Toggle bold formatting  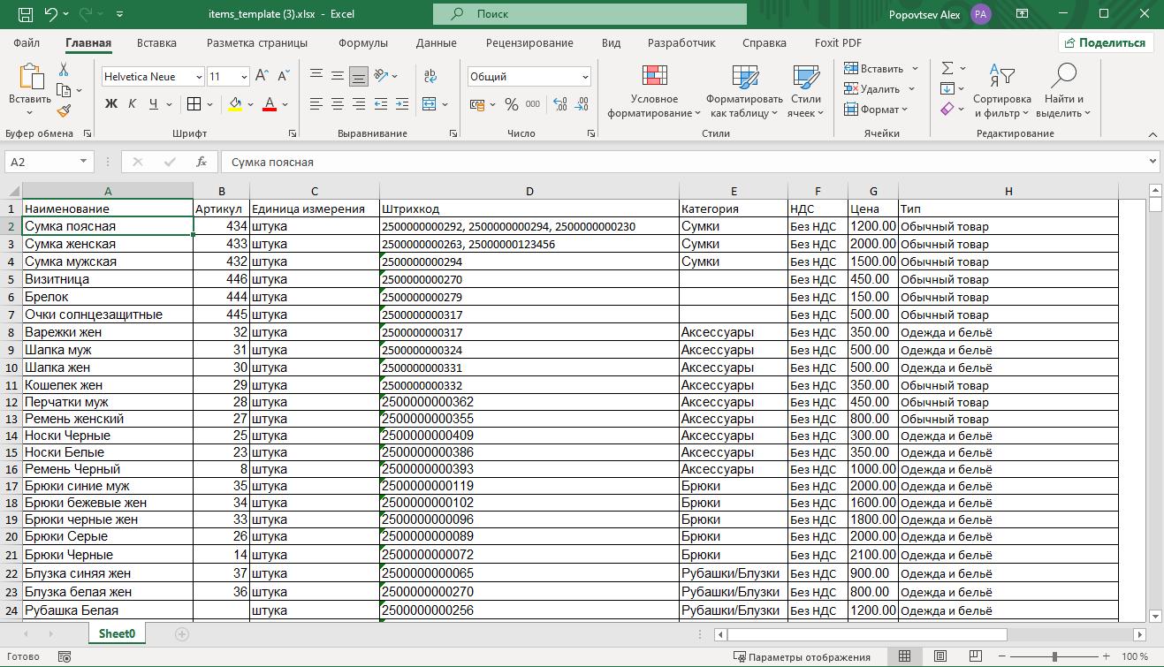[111, 104]
